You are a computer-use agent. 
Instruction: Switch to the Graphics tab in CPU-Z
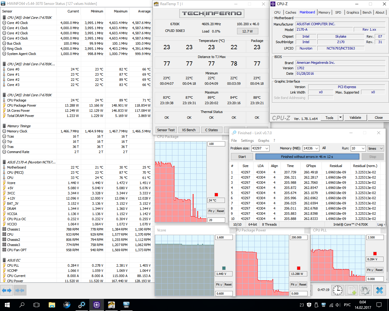tap(353, 12)
